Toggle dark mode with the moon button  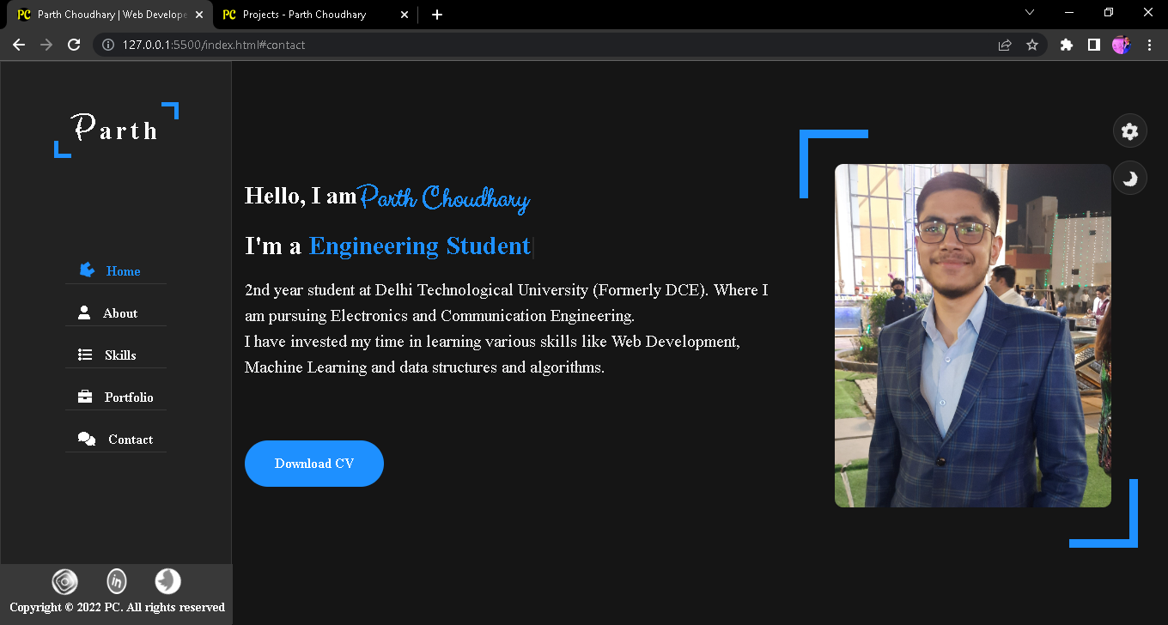point(1129,178)
